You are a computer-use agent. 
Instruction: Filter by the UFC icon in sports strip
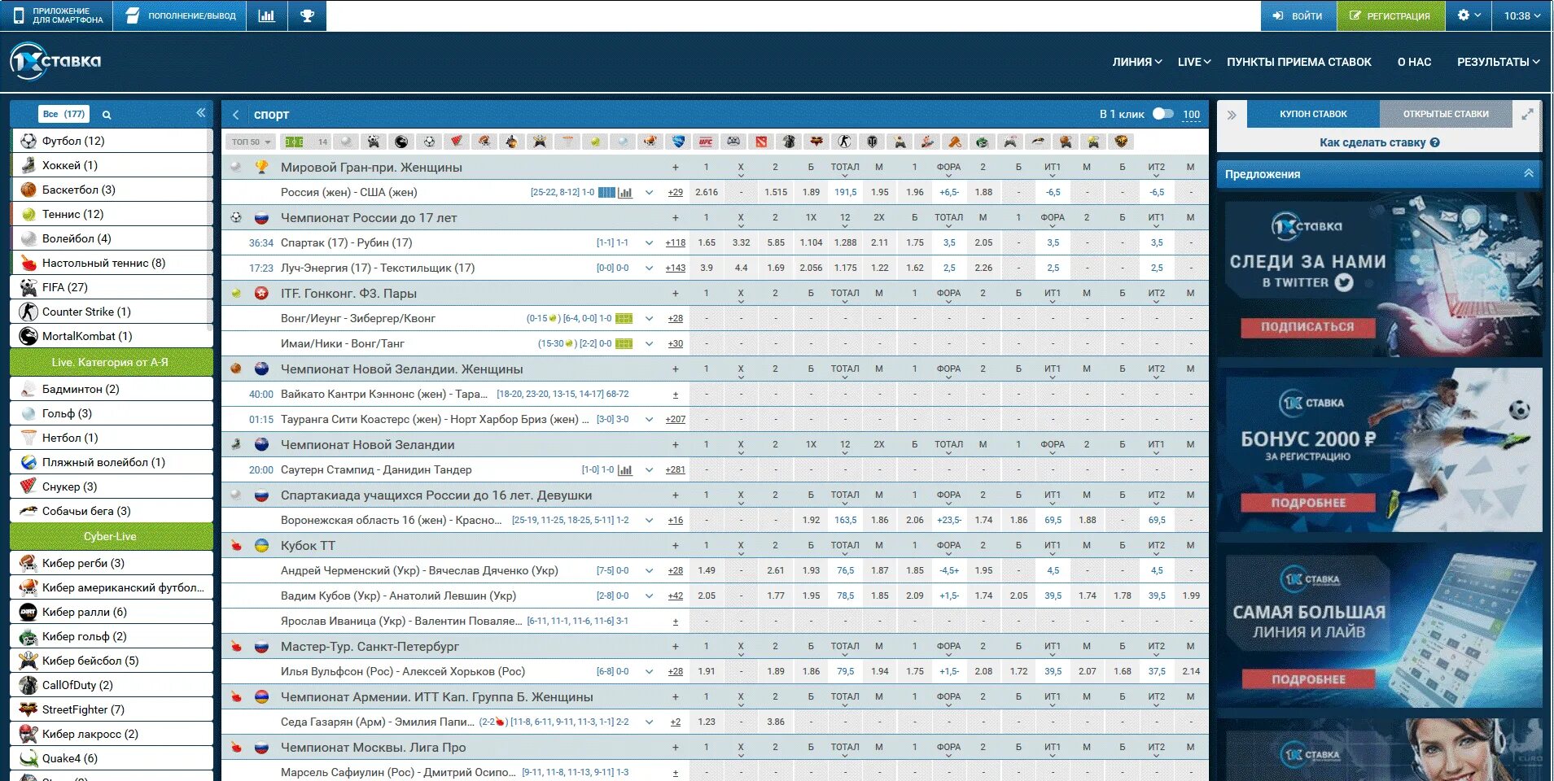click(706, 142)
